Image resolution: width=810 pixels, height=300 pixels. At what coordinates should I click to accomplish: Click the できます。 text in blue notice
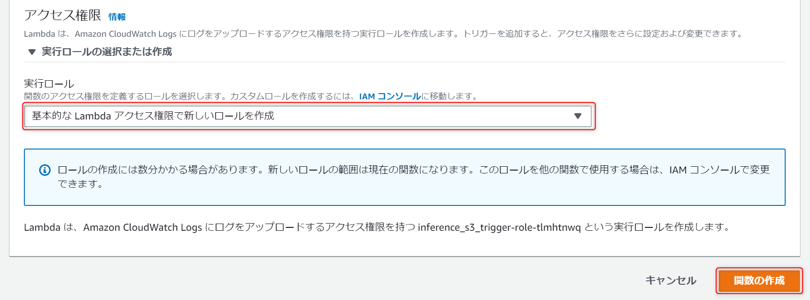(x=80, y=184)
